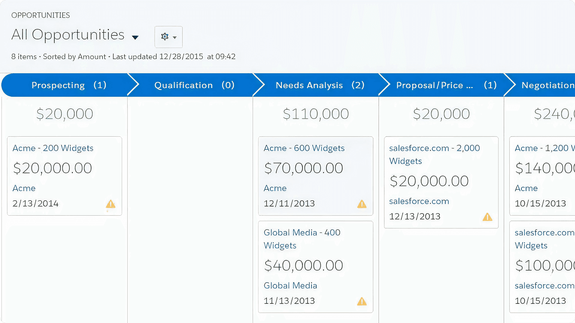Open salesforce.com account on the $20,000.00 card

tap(419, 201)
